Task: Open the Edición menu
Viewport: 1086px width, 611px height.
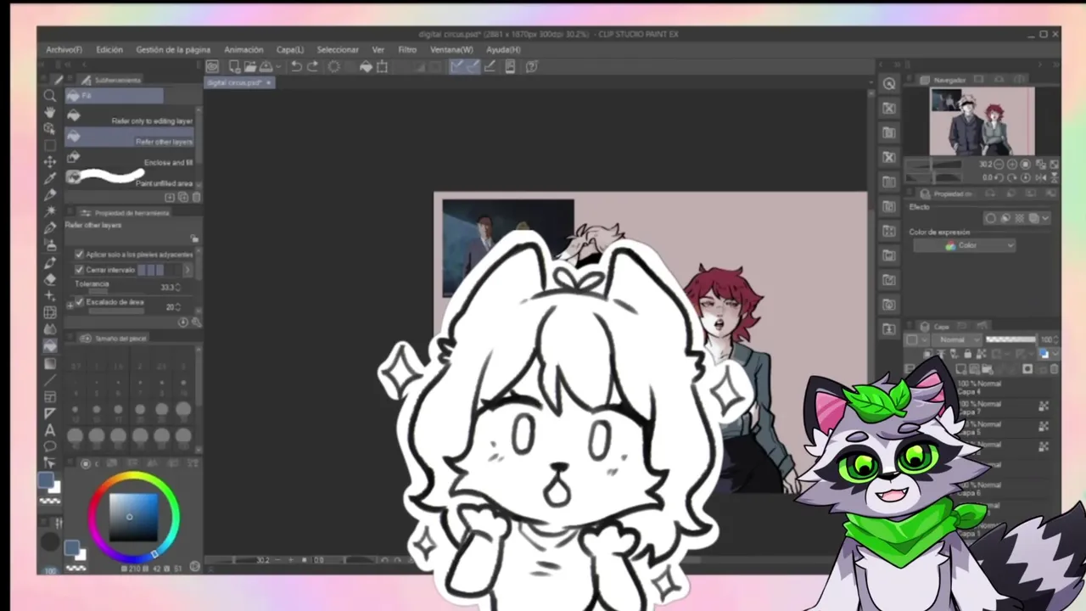Action: [109, 49]
